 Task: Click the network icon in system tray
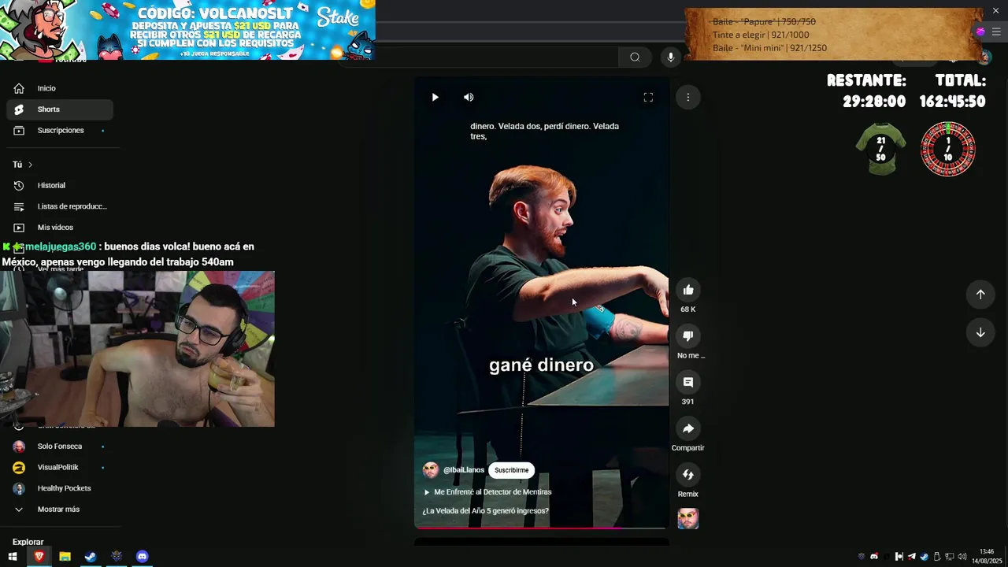click(949, 557)
